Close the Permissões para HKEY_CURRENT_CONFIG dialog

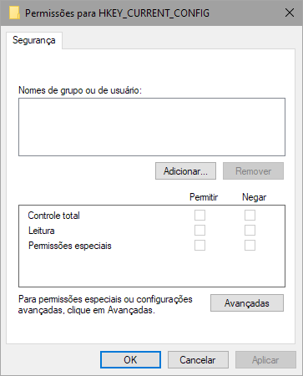[x=290, y=13]
